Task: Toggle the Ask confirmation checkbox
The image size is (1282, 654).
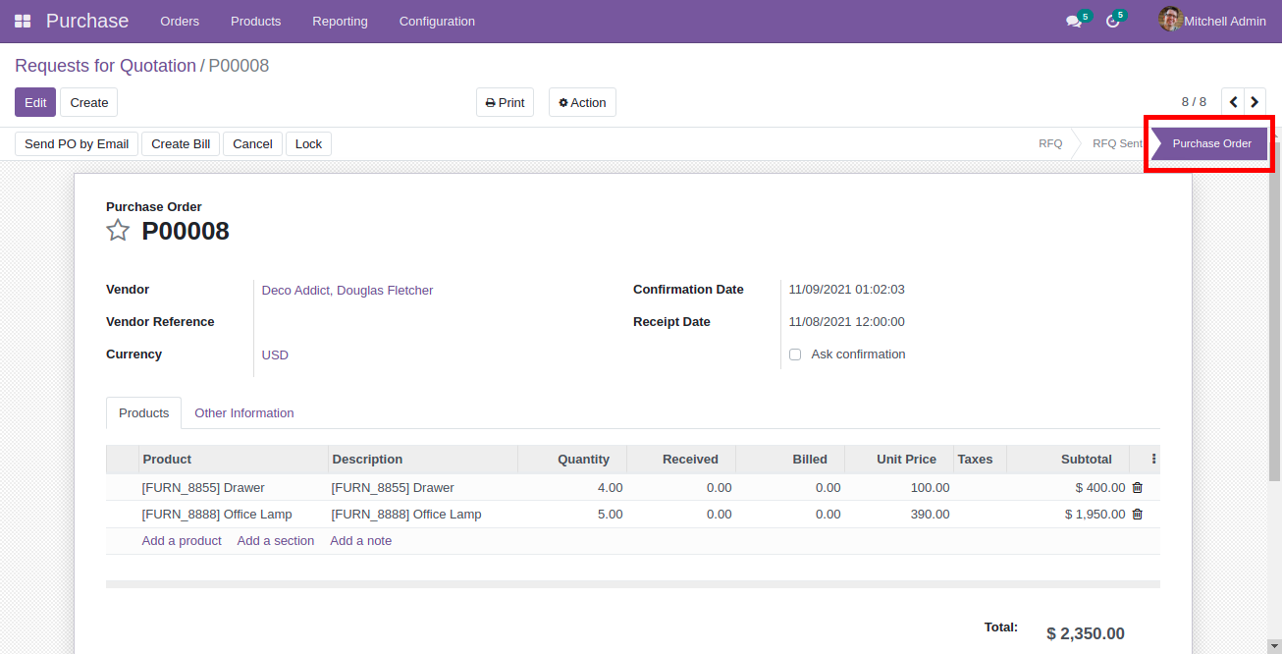Action: point(795,354)
